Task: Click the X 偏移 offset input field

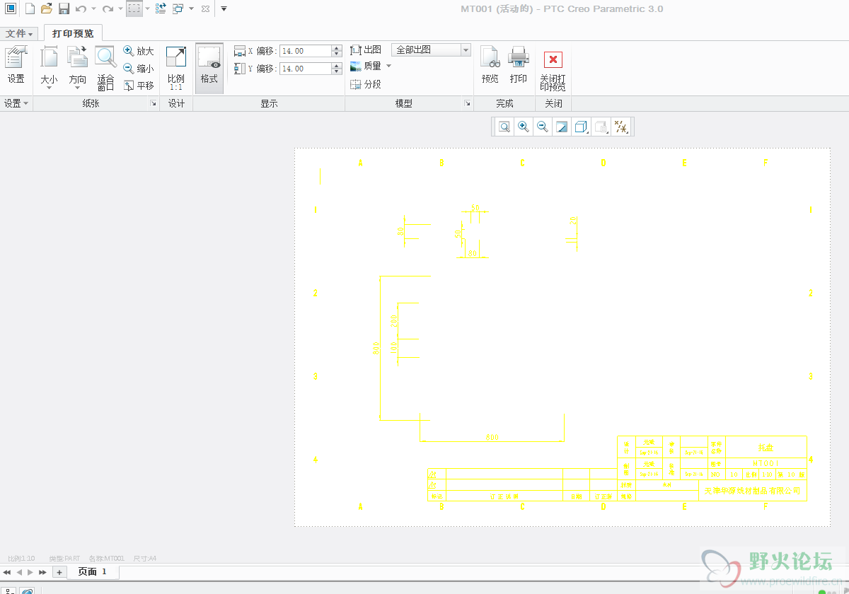Action: pyautogui.click(x=305, y=51)
